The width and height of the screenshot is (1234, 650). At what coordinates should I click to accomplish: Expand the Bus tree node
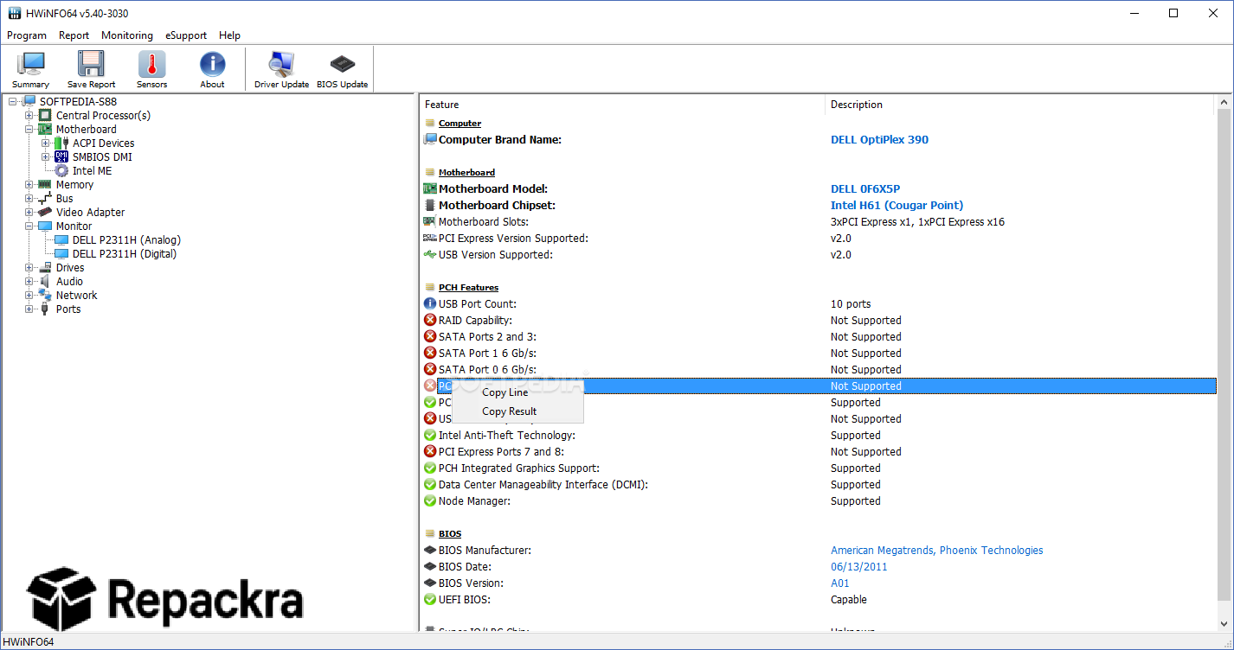[x=29, y=199]
